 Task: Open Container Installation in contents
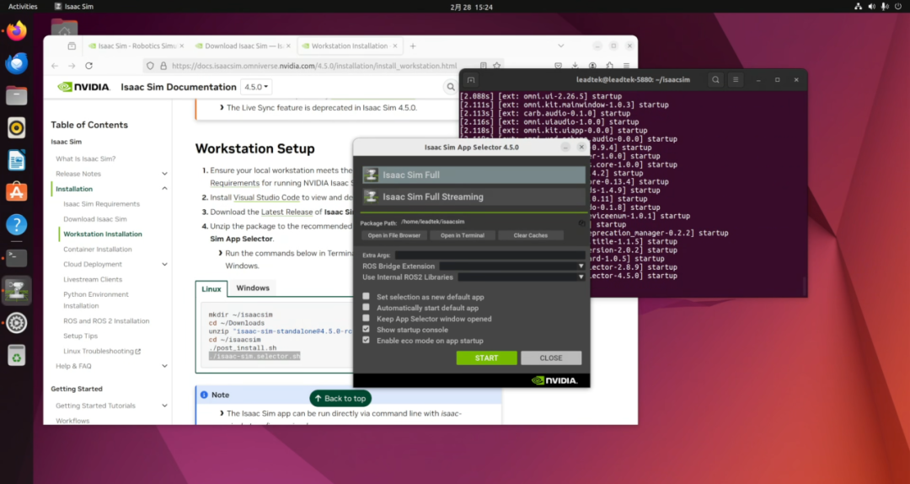coord(98,250)
